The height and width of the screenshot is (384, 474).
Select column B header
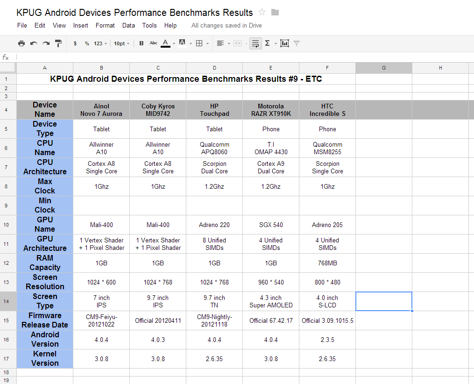101,68
